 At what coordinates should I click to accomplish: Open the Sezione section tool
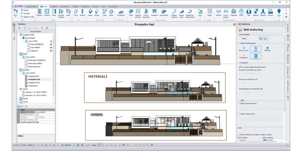(218, 12)
